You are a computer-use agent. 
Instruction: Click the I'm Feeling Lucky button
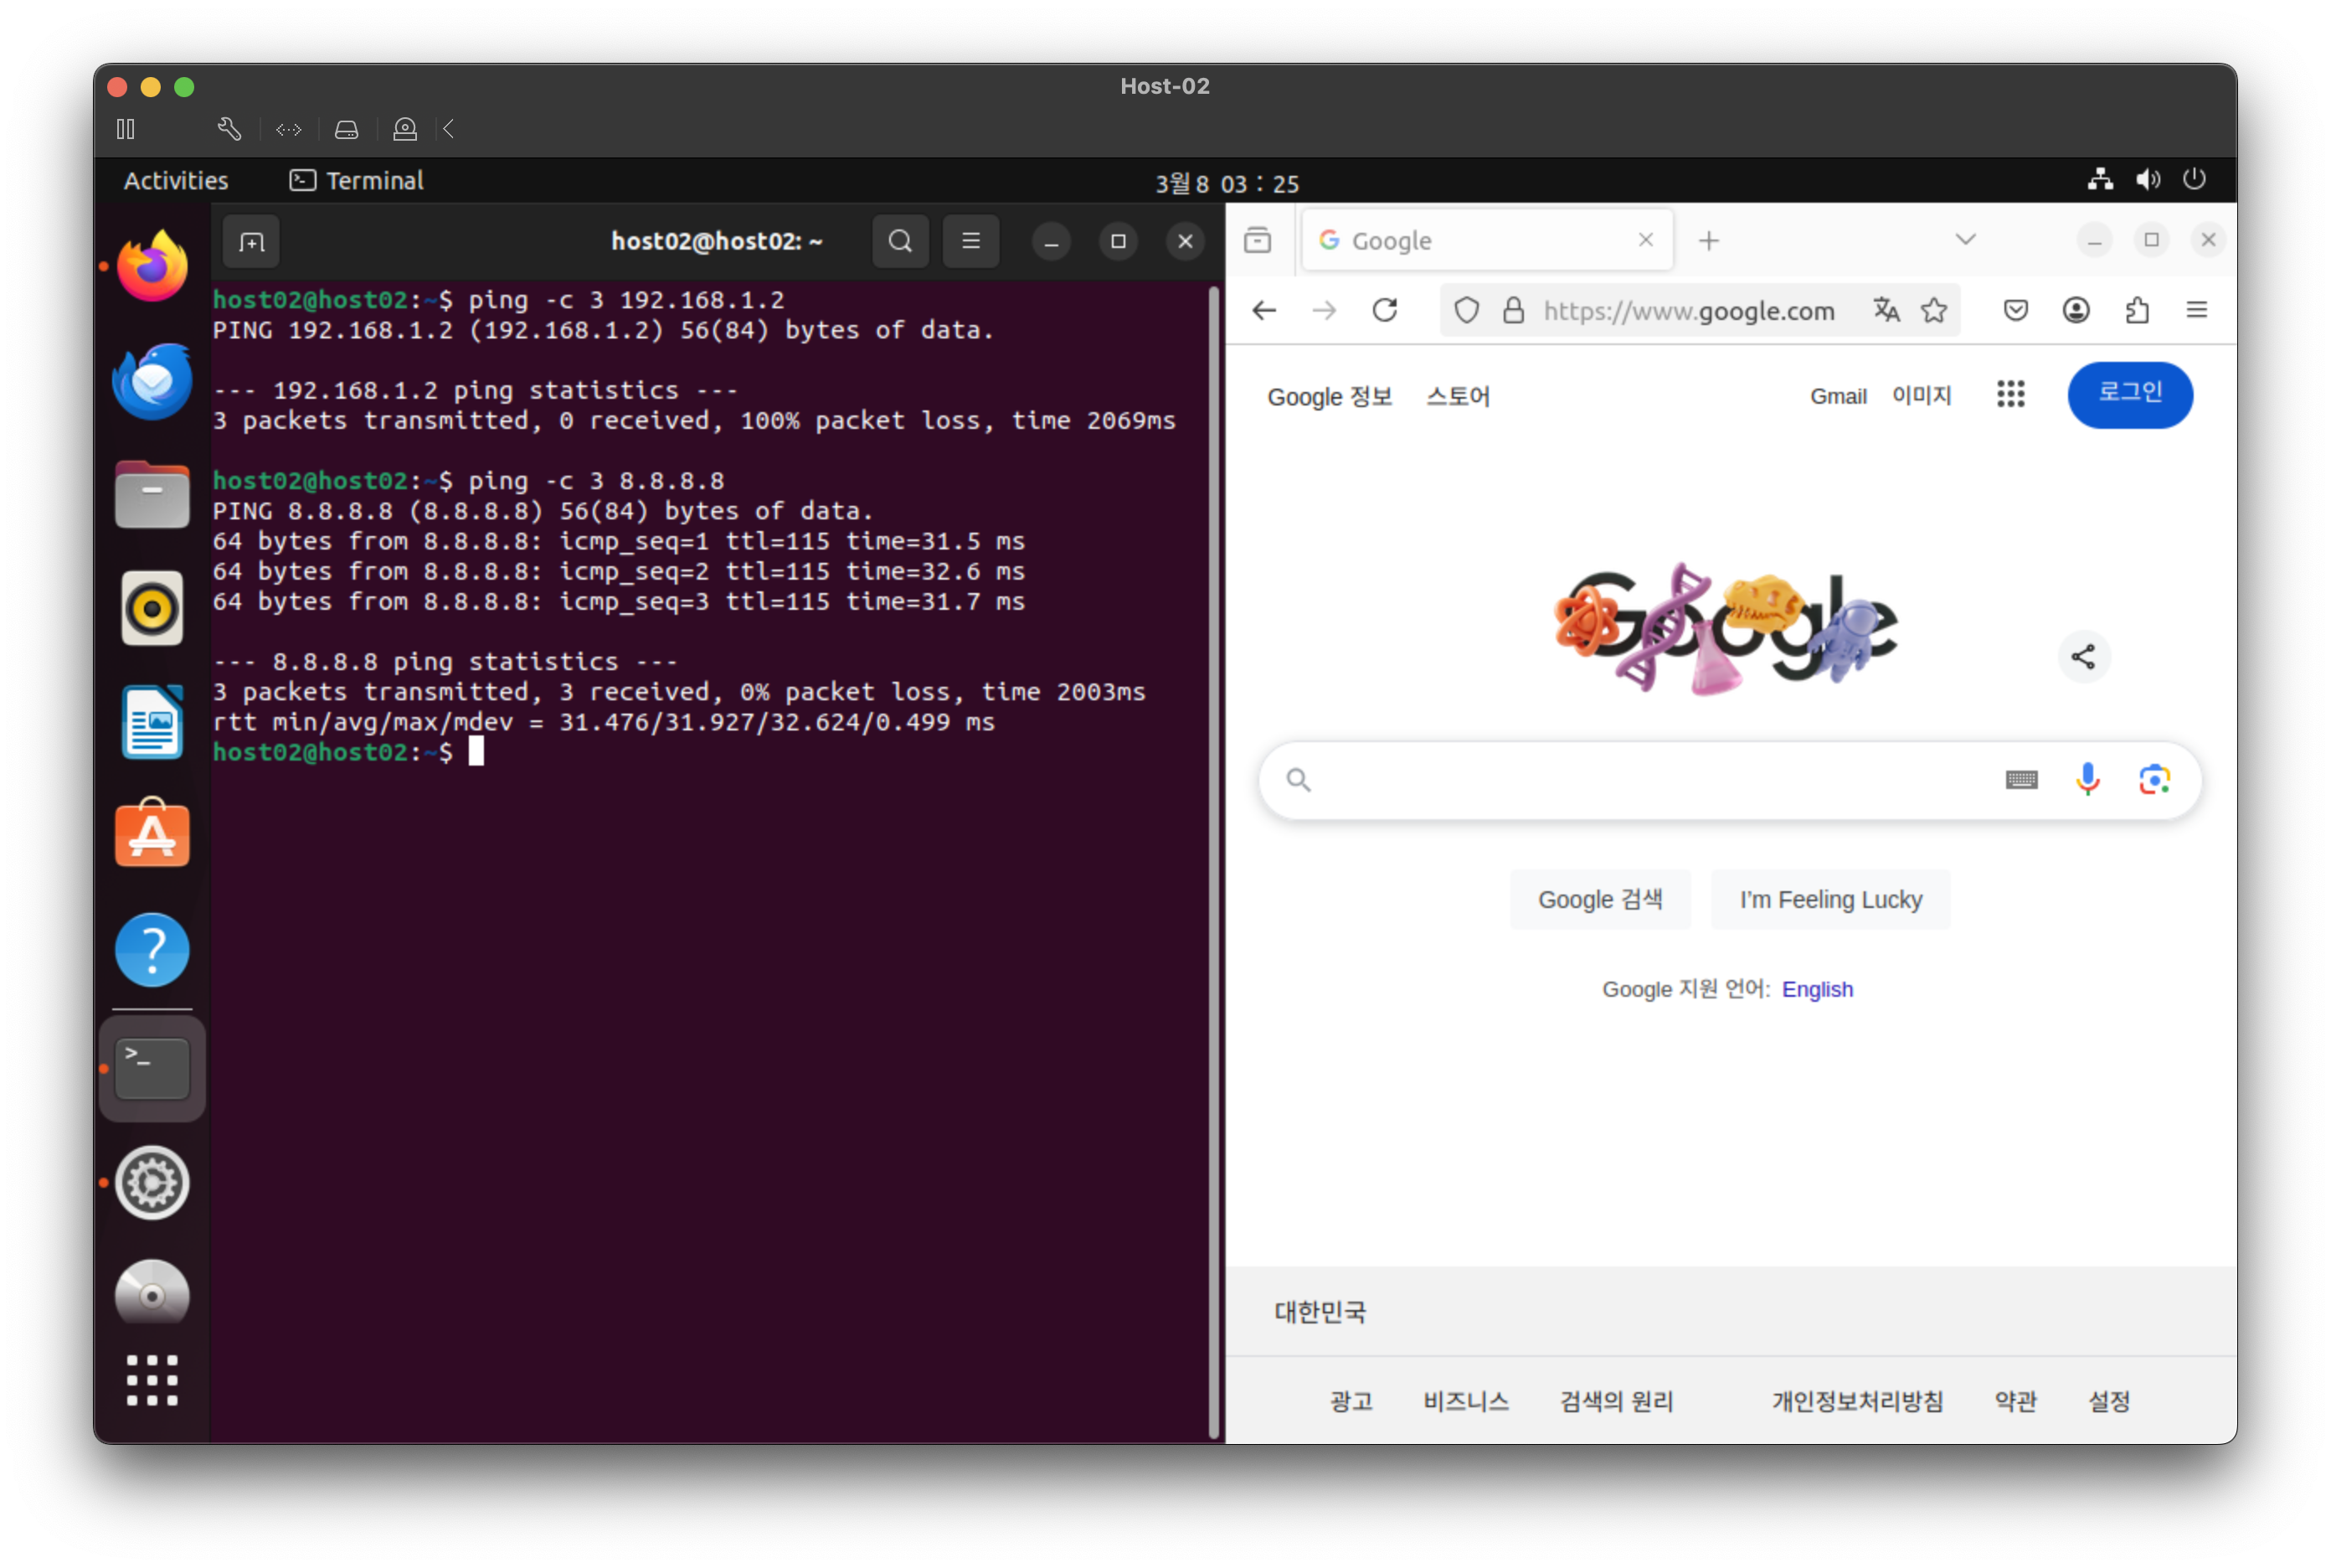(x=1830, y=900)
